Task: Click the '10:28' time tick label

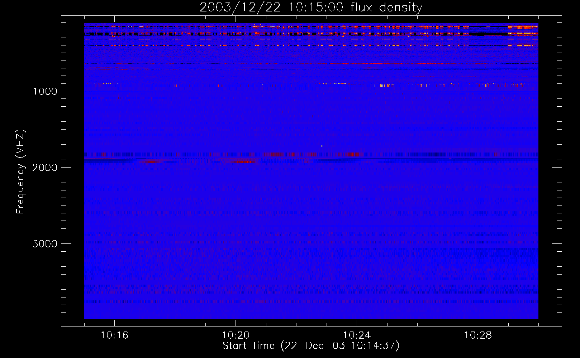Action: click(478, 335)
